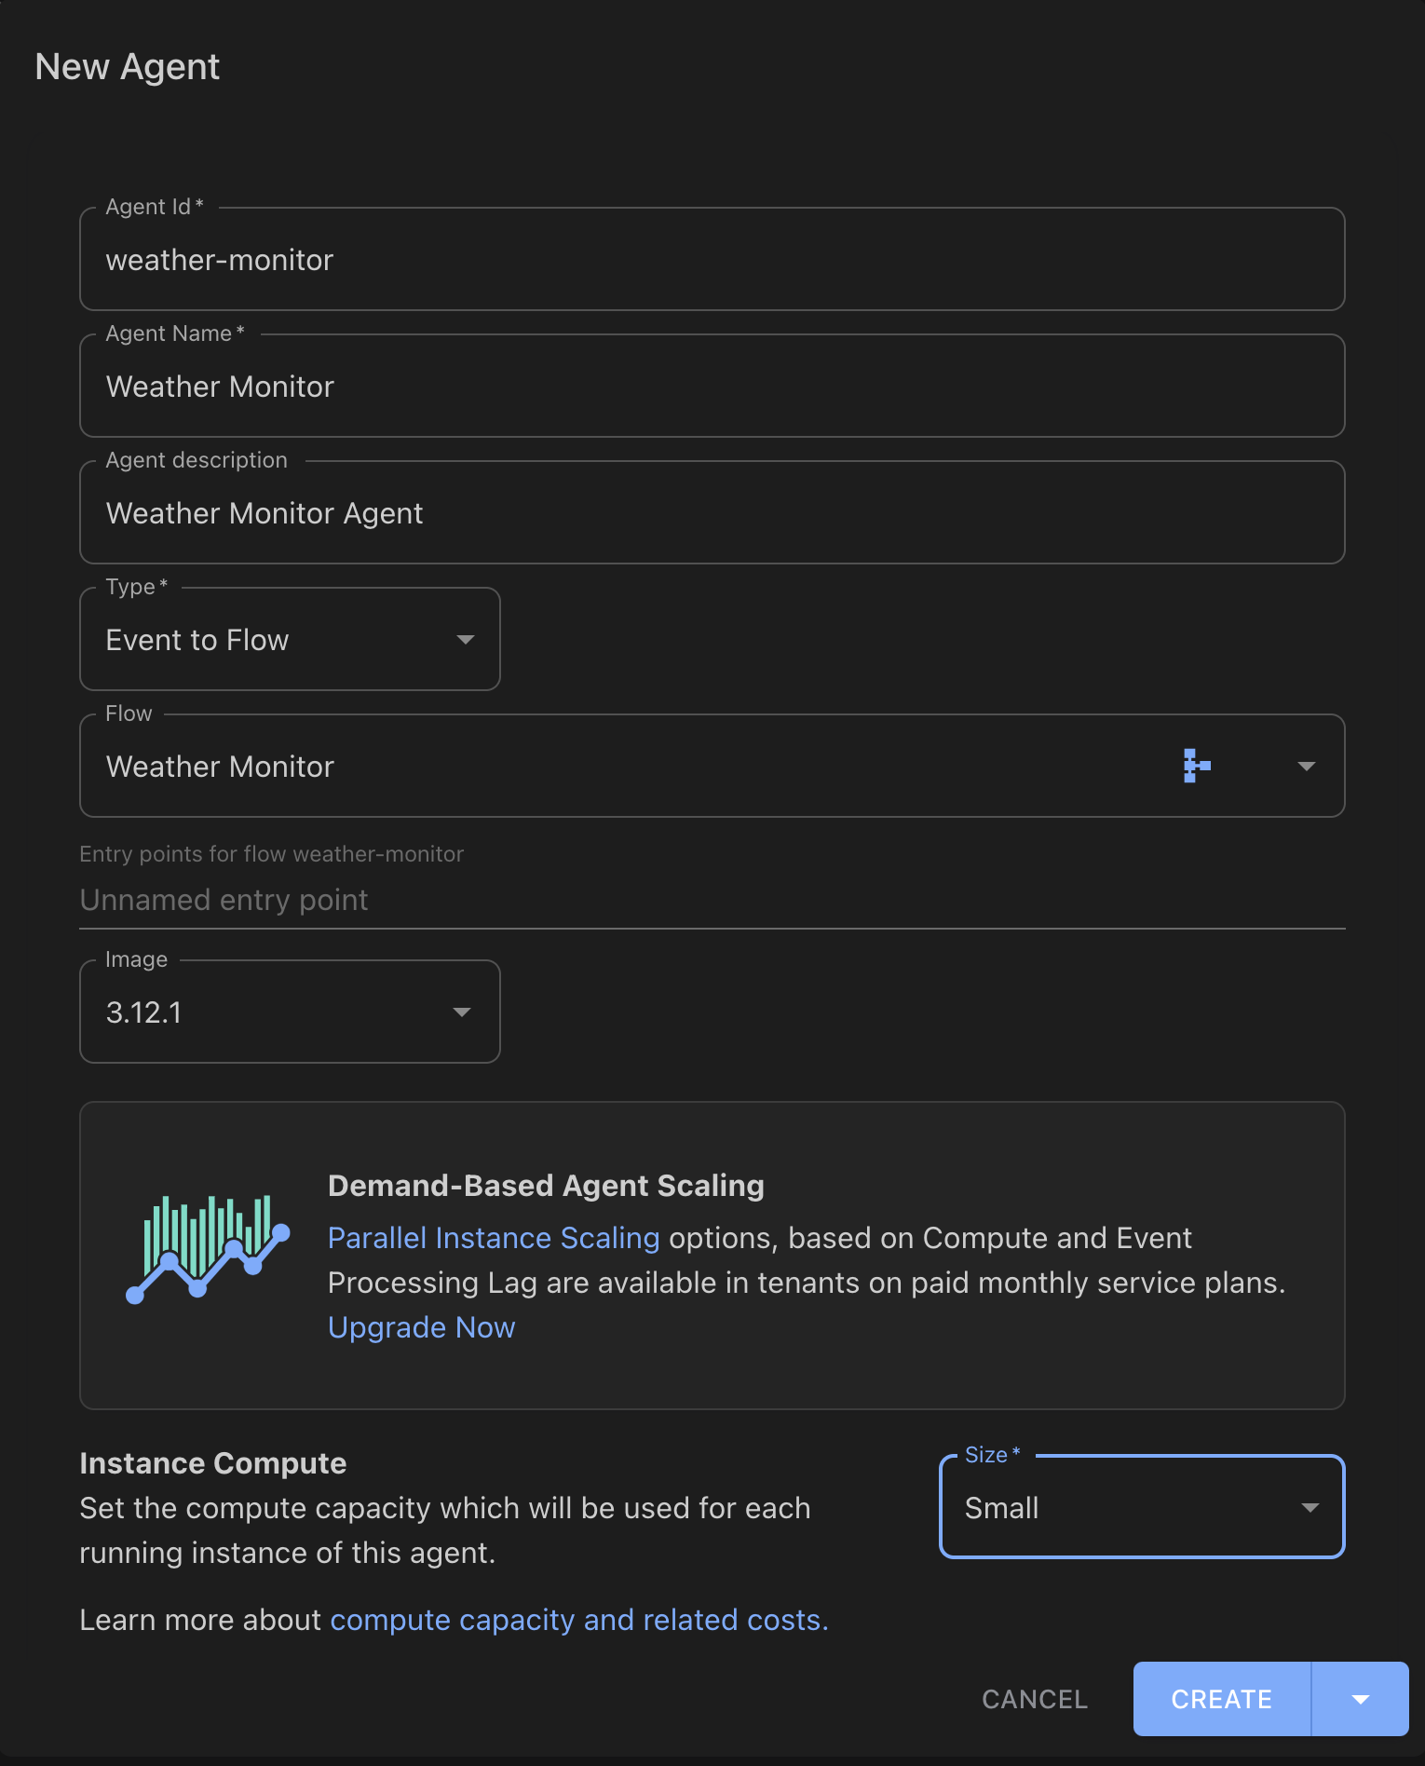Click the Type field dropdown arrow
Screen dimensions: 1425x1766
click(465, 640)
